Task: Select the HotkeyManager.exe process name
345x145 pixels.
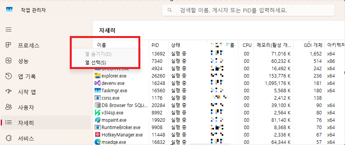Action: (x=122, y=135)
